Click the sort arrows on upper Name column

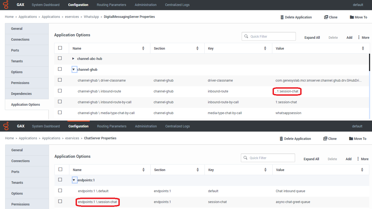tap(143, 48)
